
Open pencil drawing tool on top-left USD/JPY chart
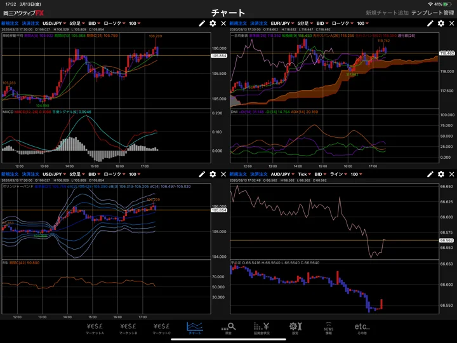tap(202, 24)
